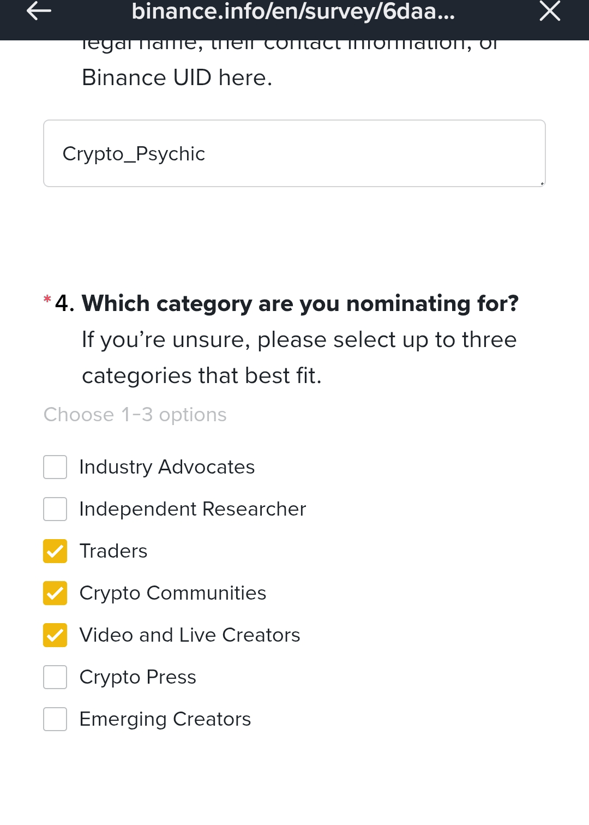Tap the Independent Researcher label text
The width and height of the screenshot is (589, 825).
click(x=193, y=509)
